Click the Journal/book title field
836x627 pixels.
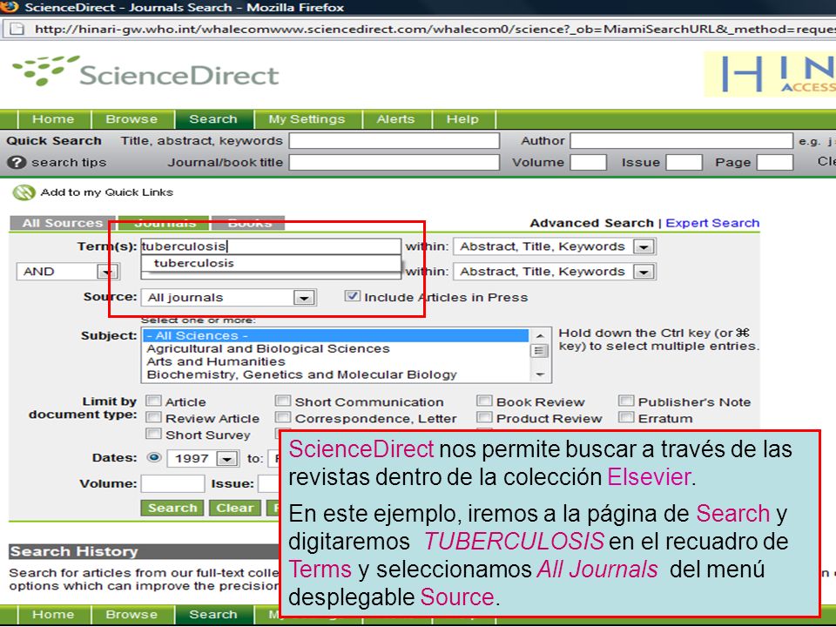[x=394, y=162]
